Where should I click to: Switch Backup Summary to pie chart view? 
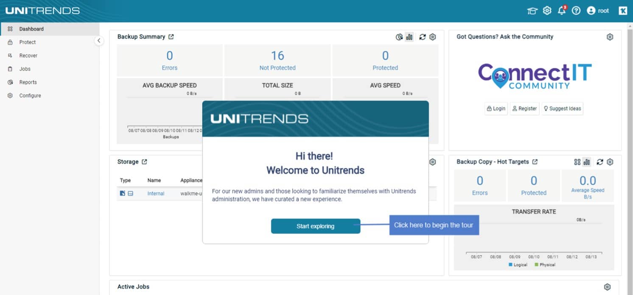[x=399, y=37]
